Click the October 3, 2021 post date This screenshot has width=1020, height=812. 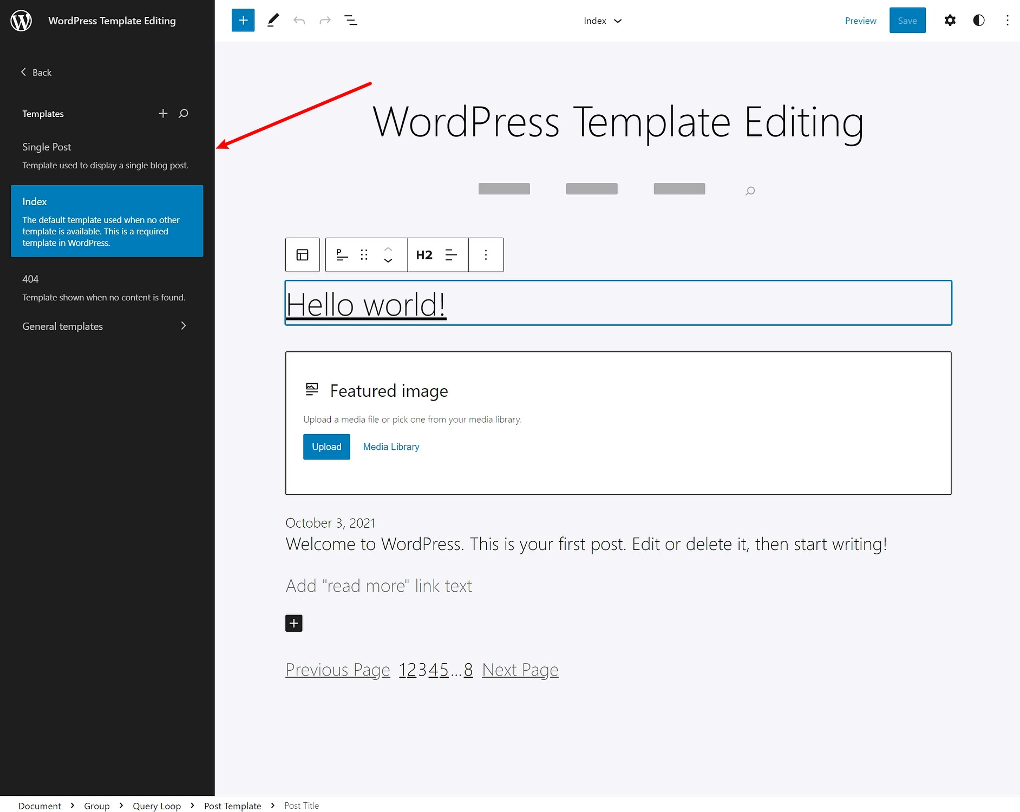tap(330, 523)
